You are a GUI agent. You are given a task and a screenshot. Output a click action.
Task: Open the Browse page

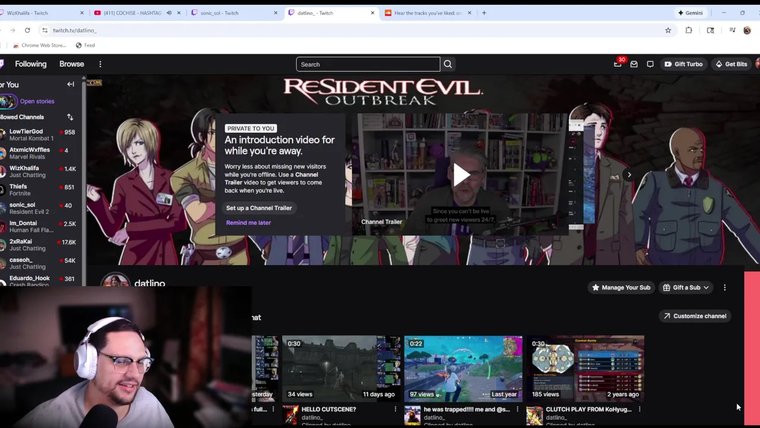click(72, 64)
